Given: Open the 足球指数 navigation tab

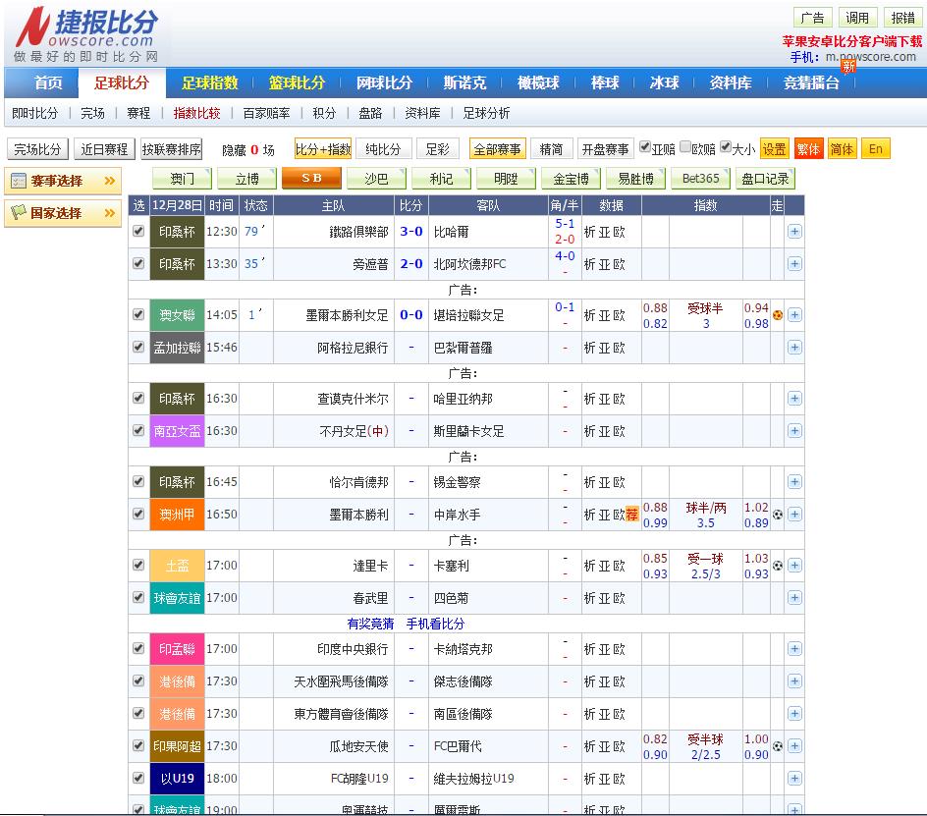Looking at the screenshot, I should [x=210, y=82].
